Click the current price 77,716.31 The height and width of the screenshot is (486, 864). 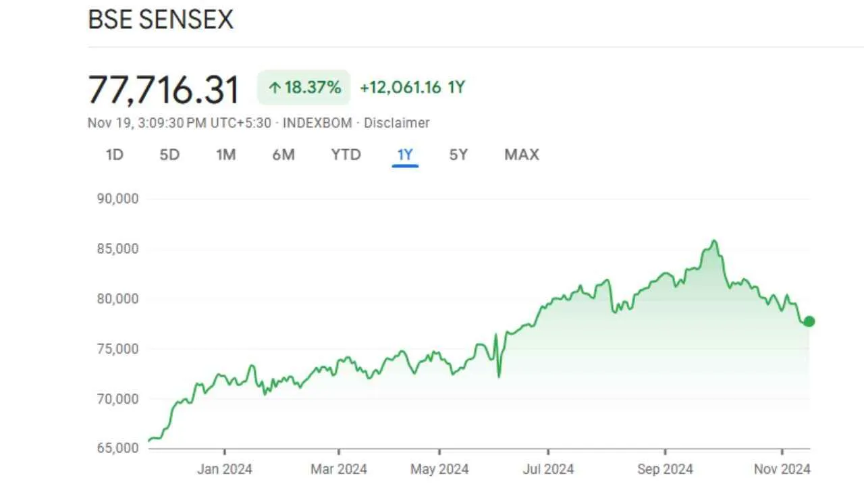(x=163, y=88)
